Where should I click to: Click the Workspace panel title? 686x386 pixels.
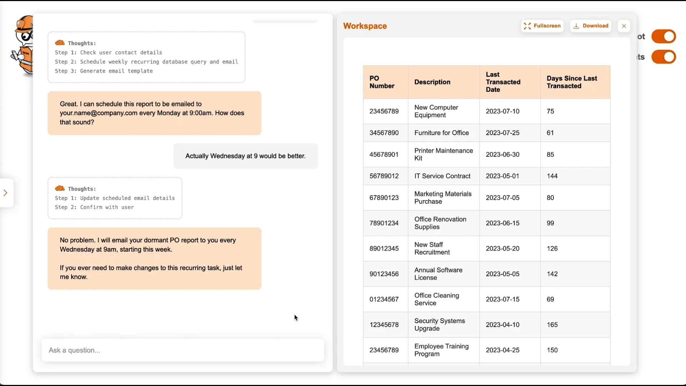point(365,26)
